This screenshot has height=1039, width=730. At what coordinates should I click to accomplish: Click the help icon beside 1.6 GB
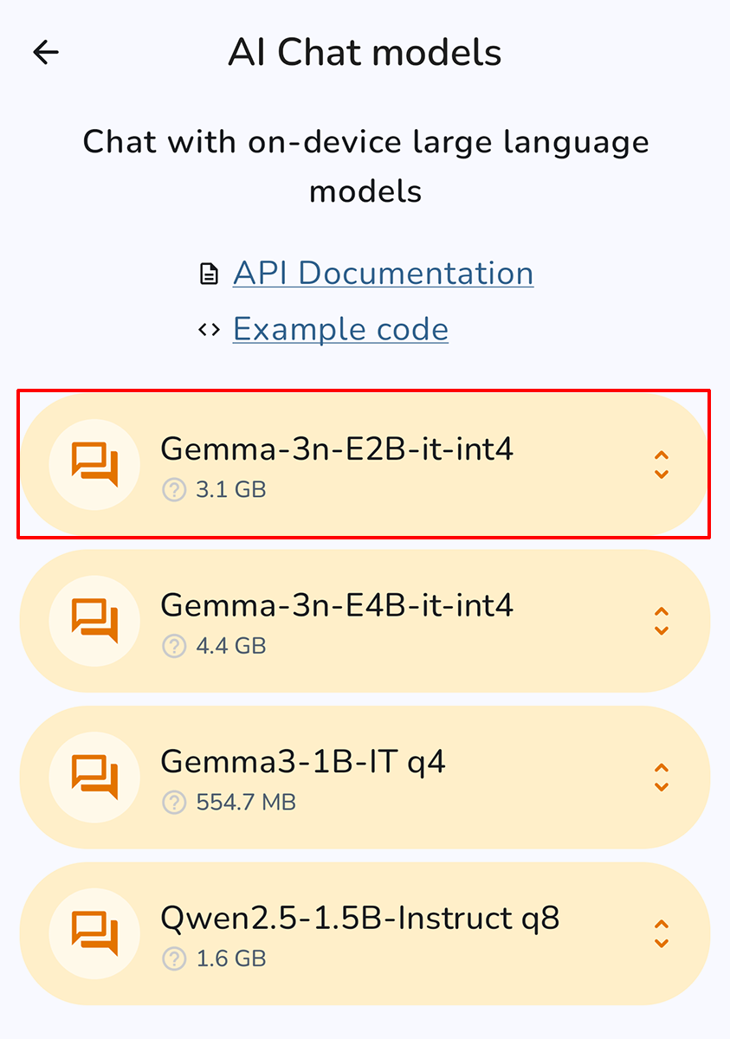(174, 958)
